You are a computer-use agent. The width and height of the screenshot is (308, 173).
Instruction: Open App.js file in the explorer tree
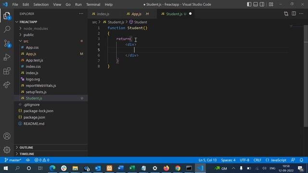(x=51, y=54)
